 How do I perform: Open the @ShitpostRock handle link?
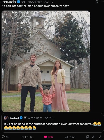point(32,2)
